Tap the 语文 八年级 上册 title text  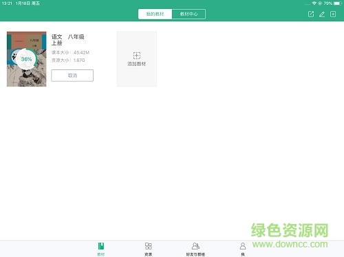click(x=68, y=40)
